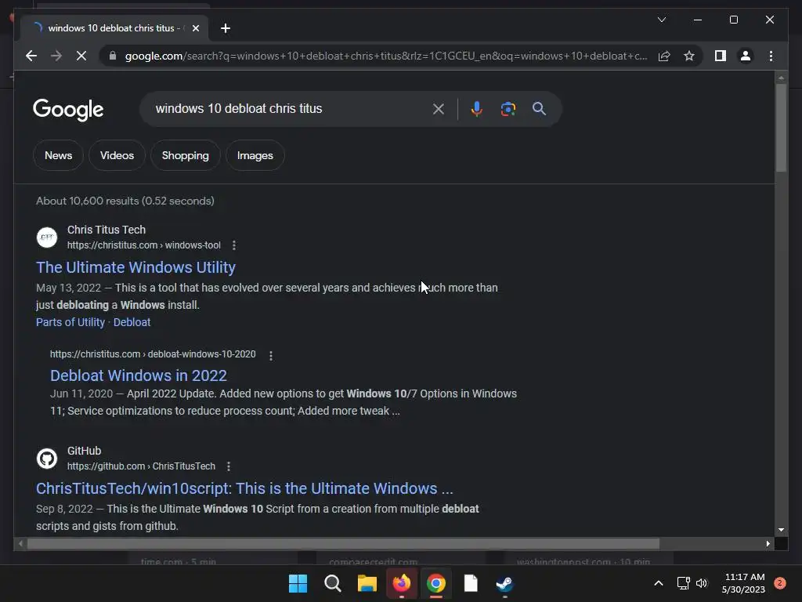
Task: Open File Explorer from taskbar
Action: [367, 583]
